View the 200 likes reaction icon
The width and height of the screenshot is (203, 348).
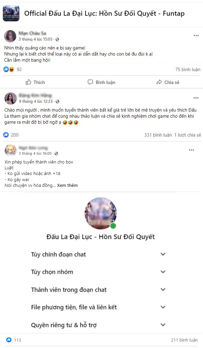(x=6, y=135)
